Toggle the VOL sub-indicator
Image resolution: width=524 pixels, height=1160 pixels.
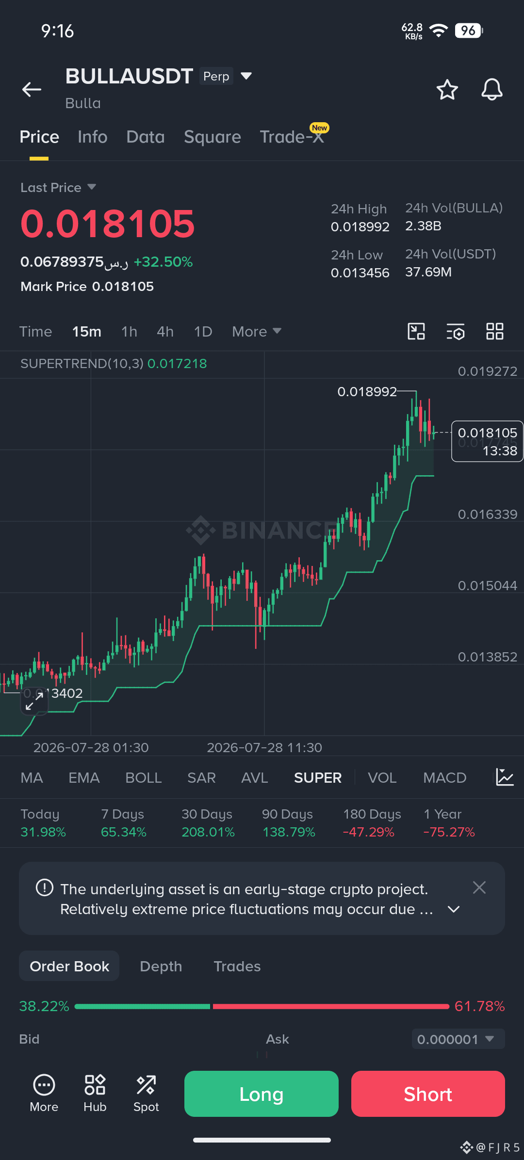(382, 777)
